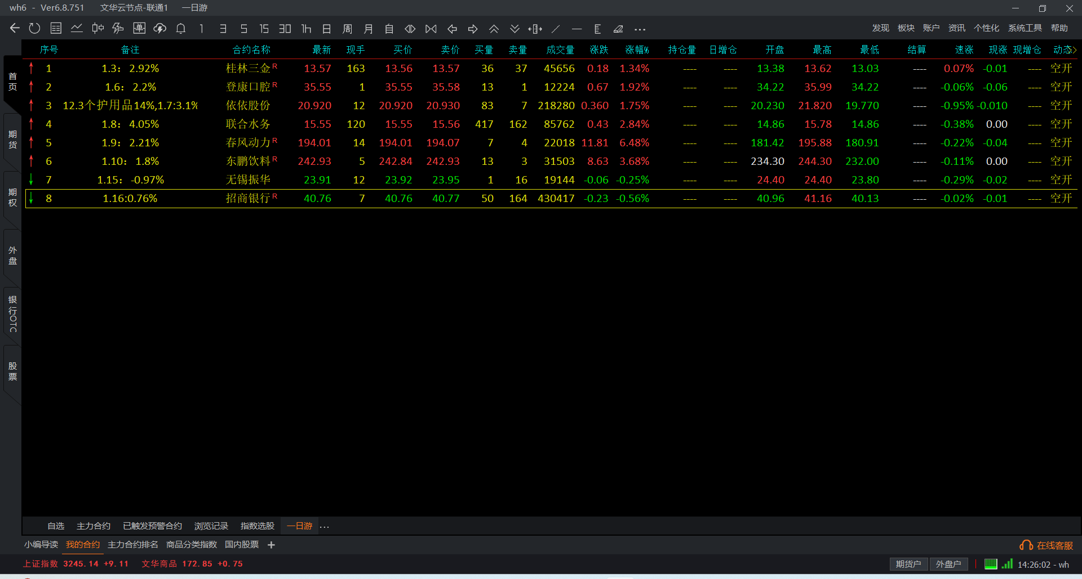Screen dimensions: 1082x579
Task: Switch to the 期货 side tab
Action: click(x=12, y=140)
